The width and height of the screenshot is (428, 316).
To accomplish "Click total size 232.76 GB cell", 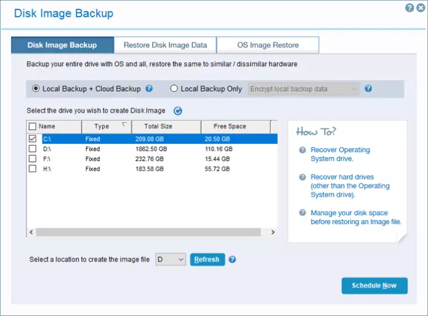I will coord(150,159).
